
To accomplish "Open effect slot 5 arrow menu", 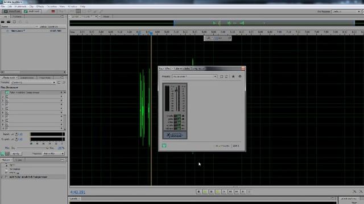I will coord(61,108).
